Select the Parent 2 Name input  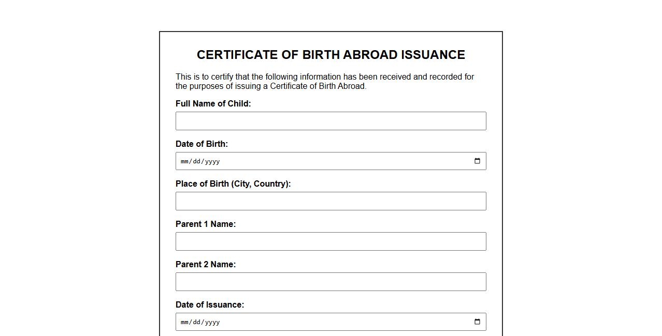tap(330, 282)
